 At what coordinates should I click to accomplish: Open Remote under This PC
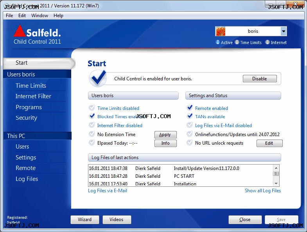pyautogui.click(x=26, y=168)
